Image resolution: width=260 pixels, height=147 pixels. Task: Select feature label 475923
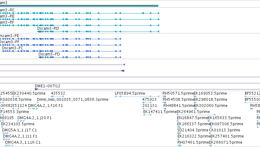[x=149, y=100]
